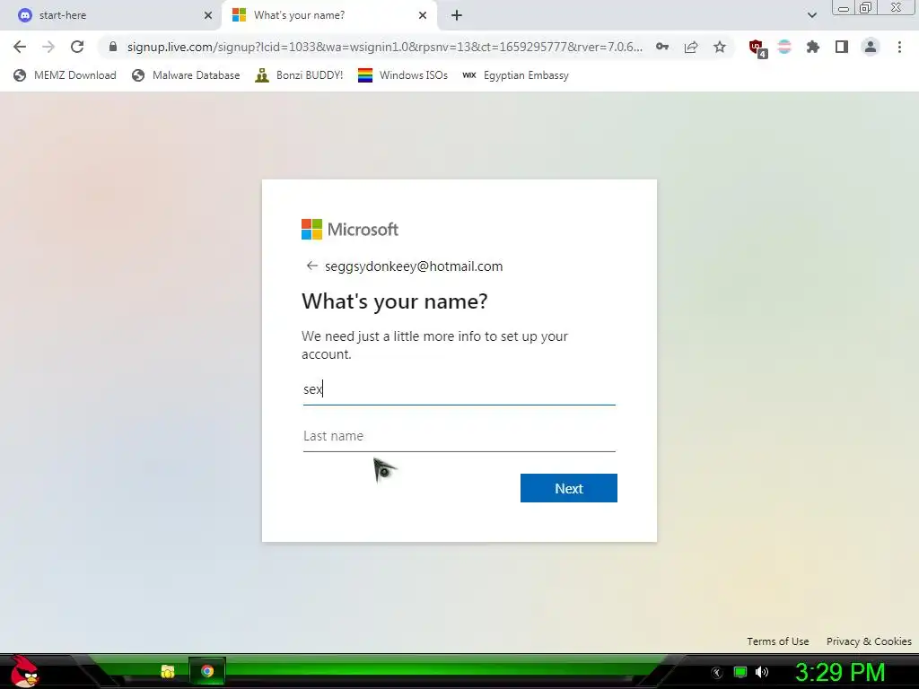Click the 3:29 PM taskbar clock
919x689 pixels.
pyautogui.click(x=840, y=672)
